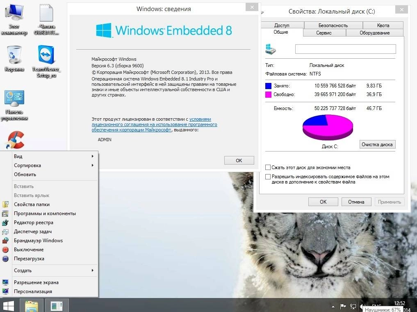Click the network tray icon
Viewport: 417px width, 312px height.
[x=353, y=306]
